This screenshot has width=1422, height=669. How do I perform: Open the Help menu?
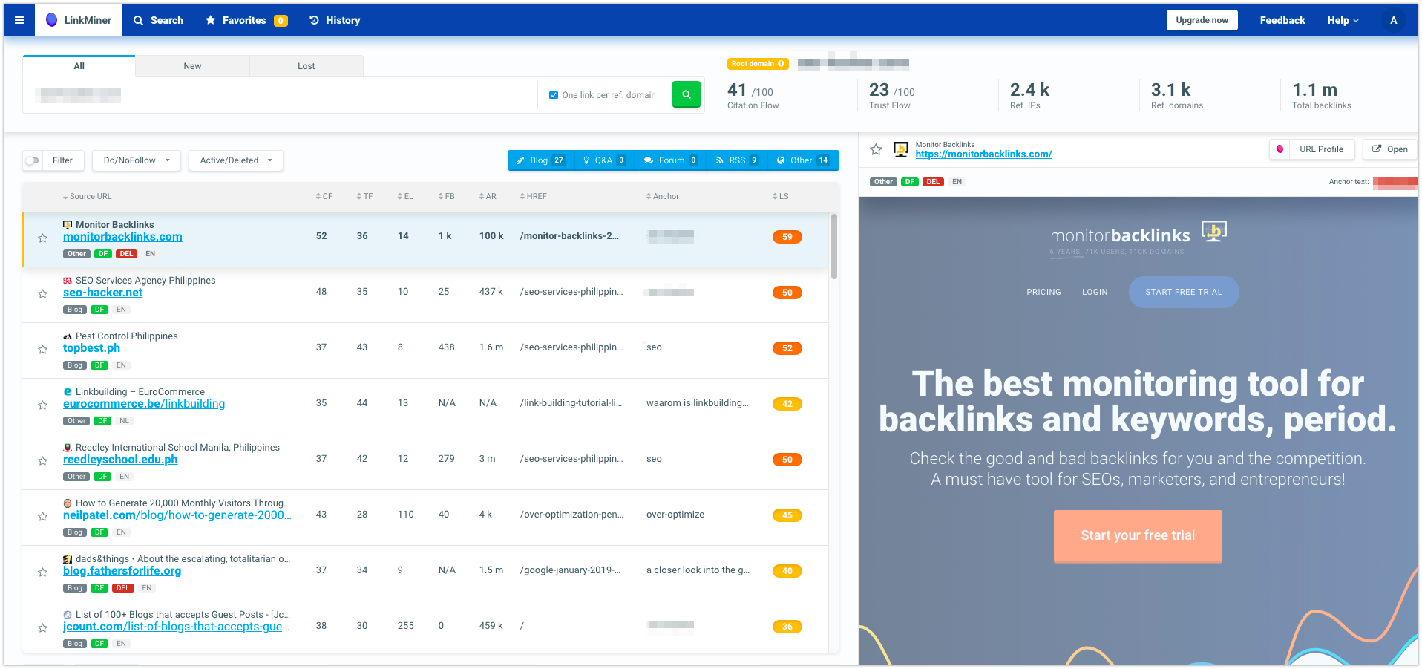(1342, 20)
